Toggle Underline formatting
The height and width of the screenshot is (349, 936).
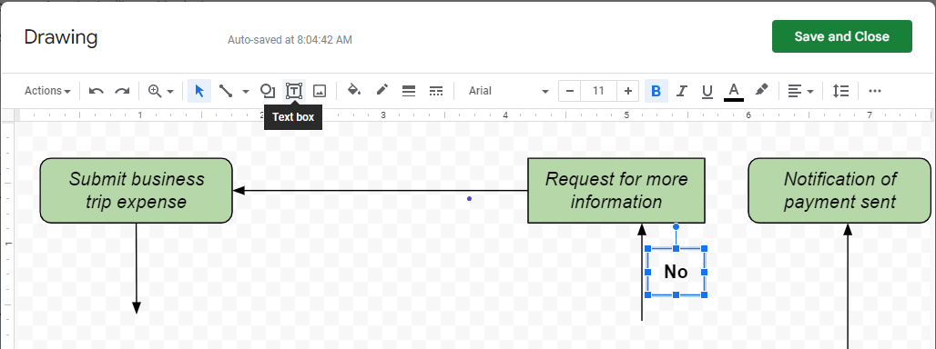tap(707, 91)
